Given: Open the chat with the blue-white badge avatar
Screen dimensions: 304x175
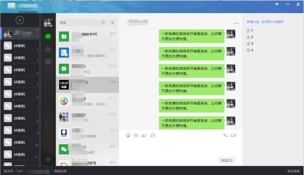Looking at the screenshot, I should coord(87,133).
